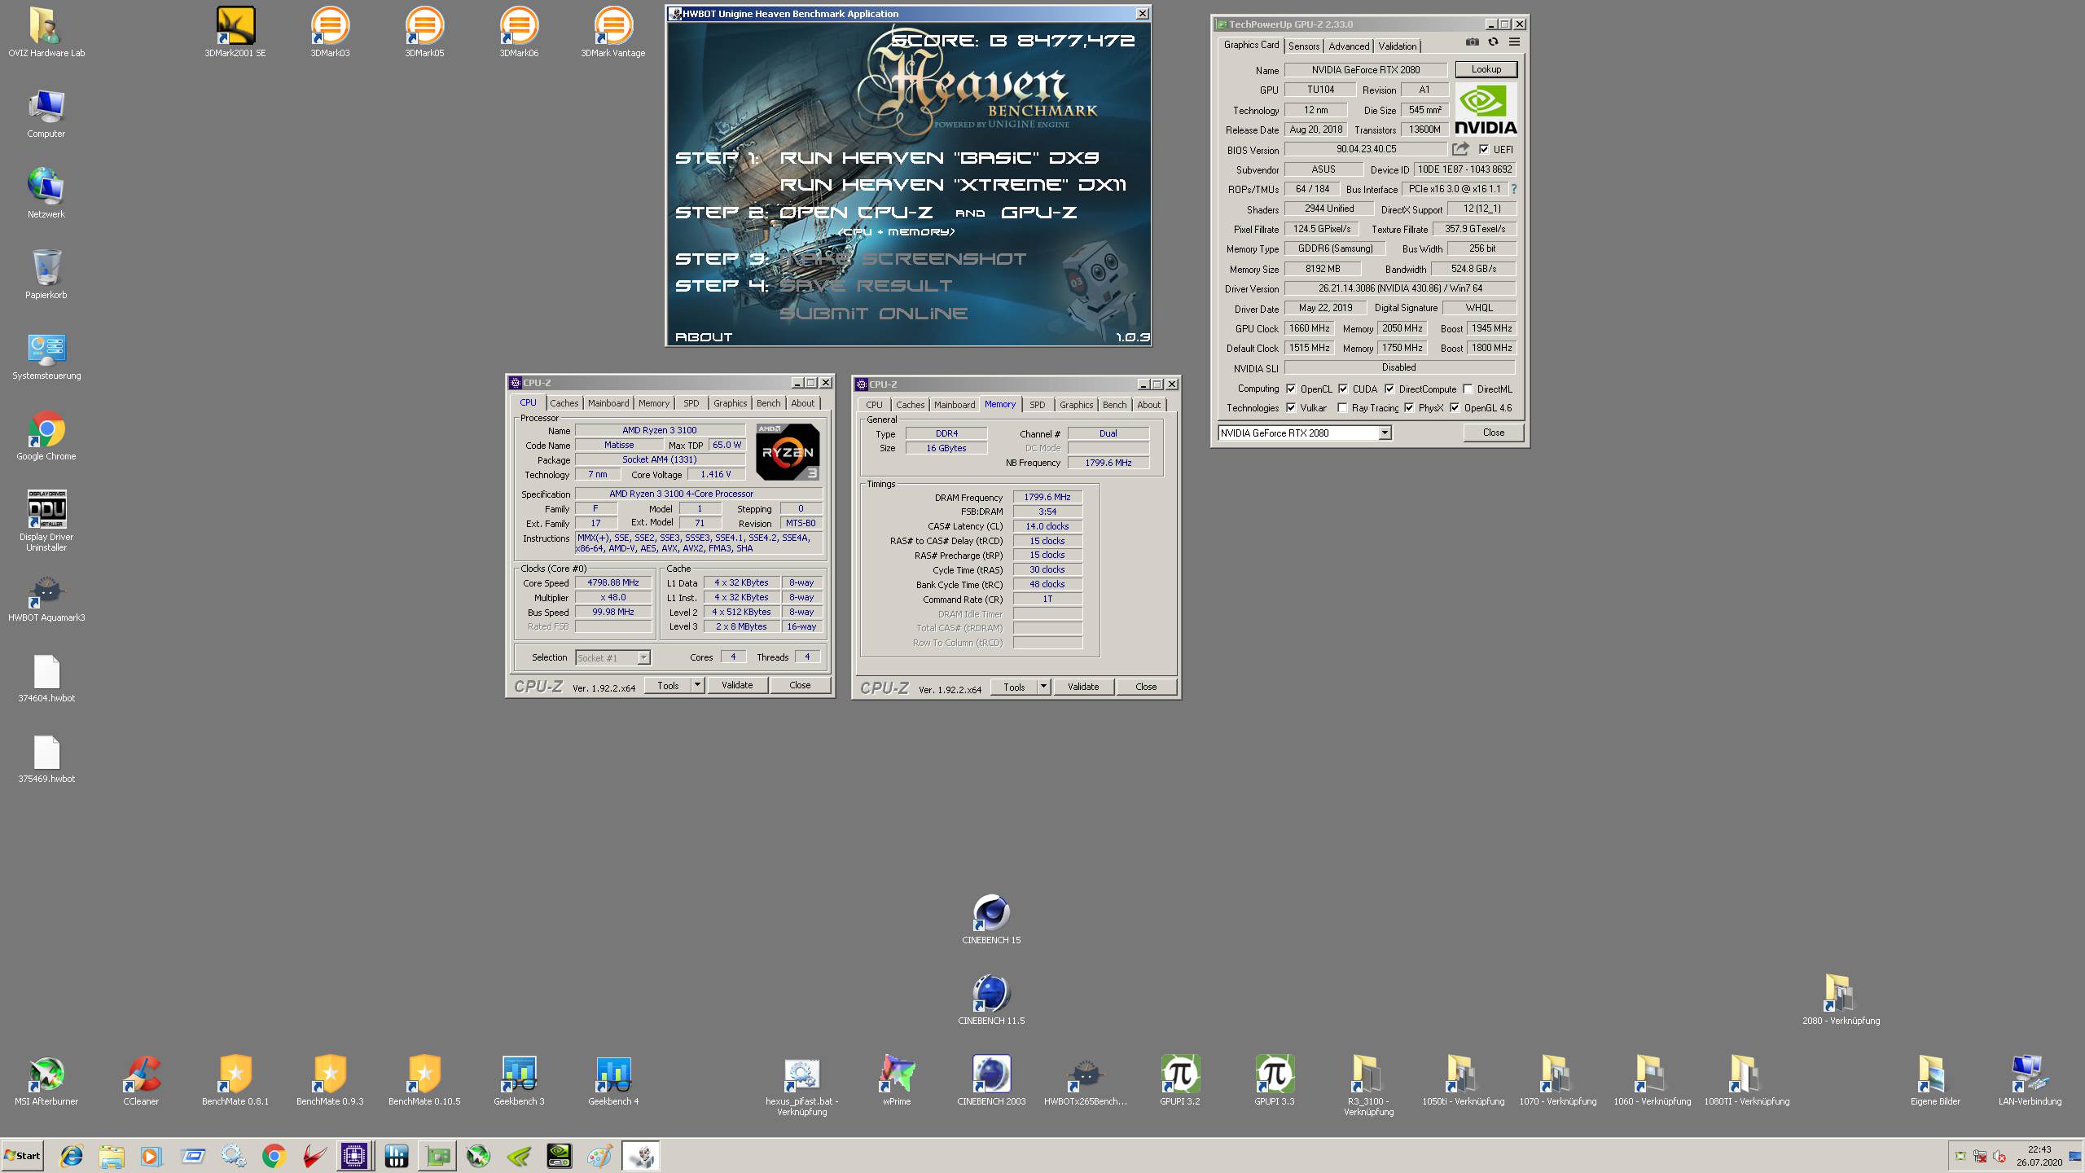The width and height of the screenshot is (2085, 1173).
Task: Open Paint from the taskbar
Action: point(599,1156)
